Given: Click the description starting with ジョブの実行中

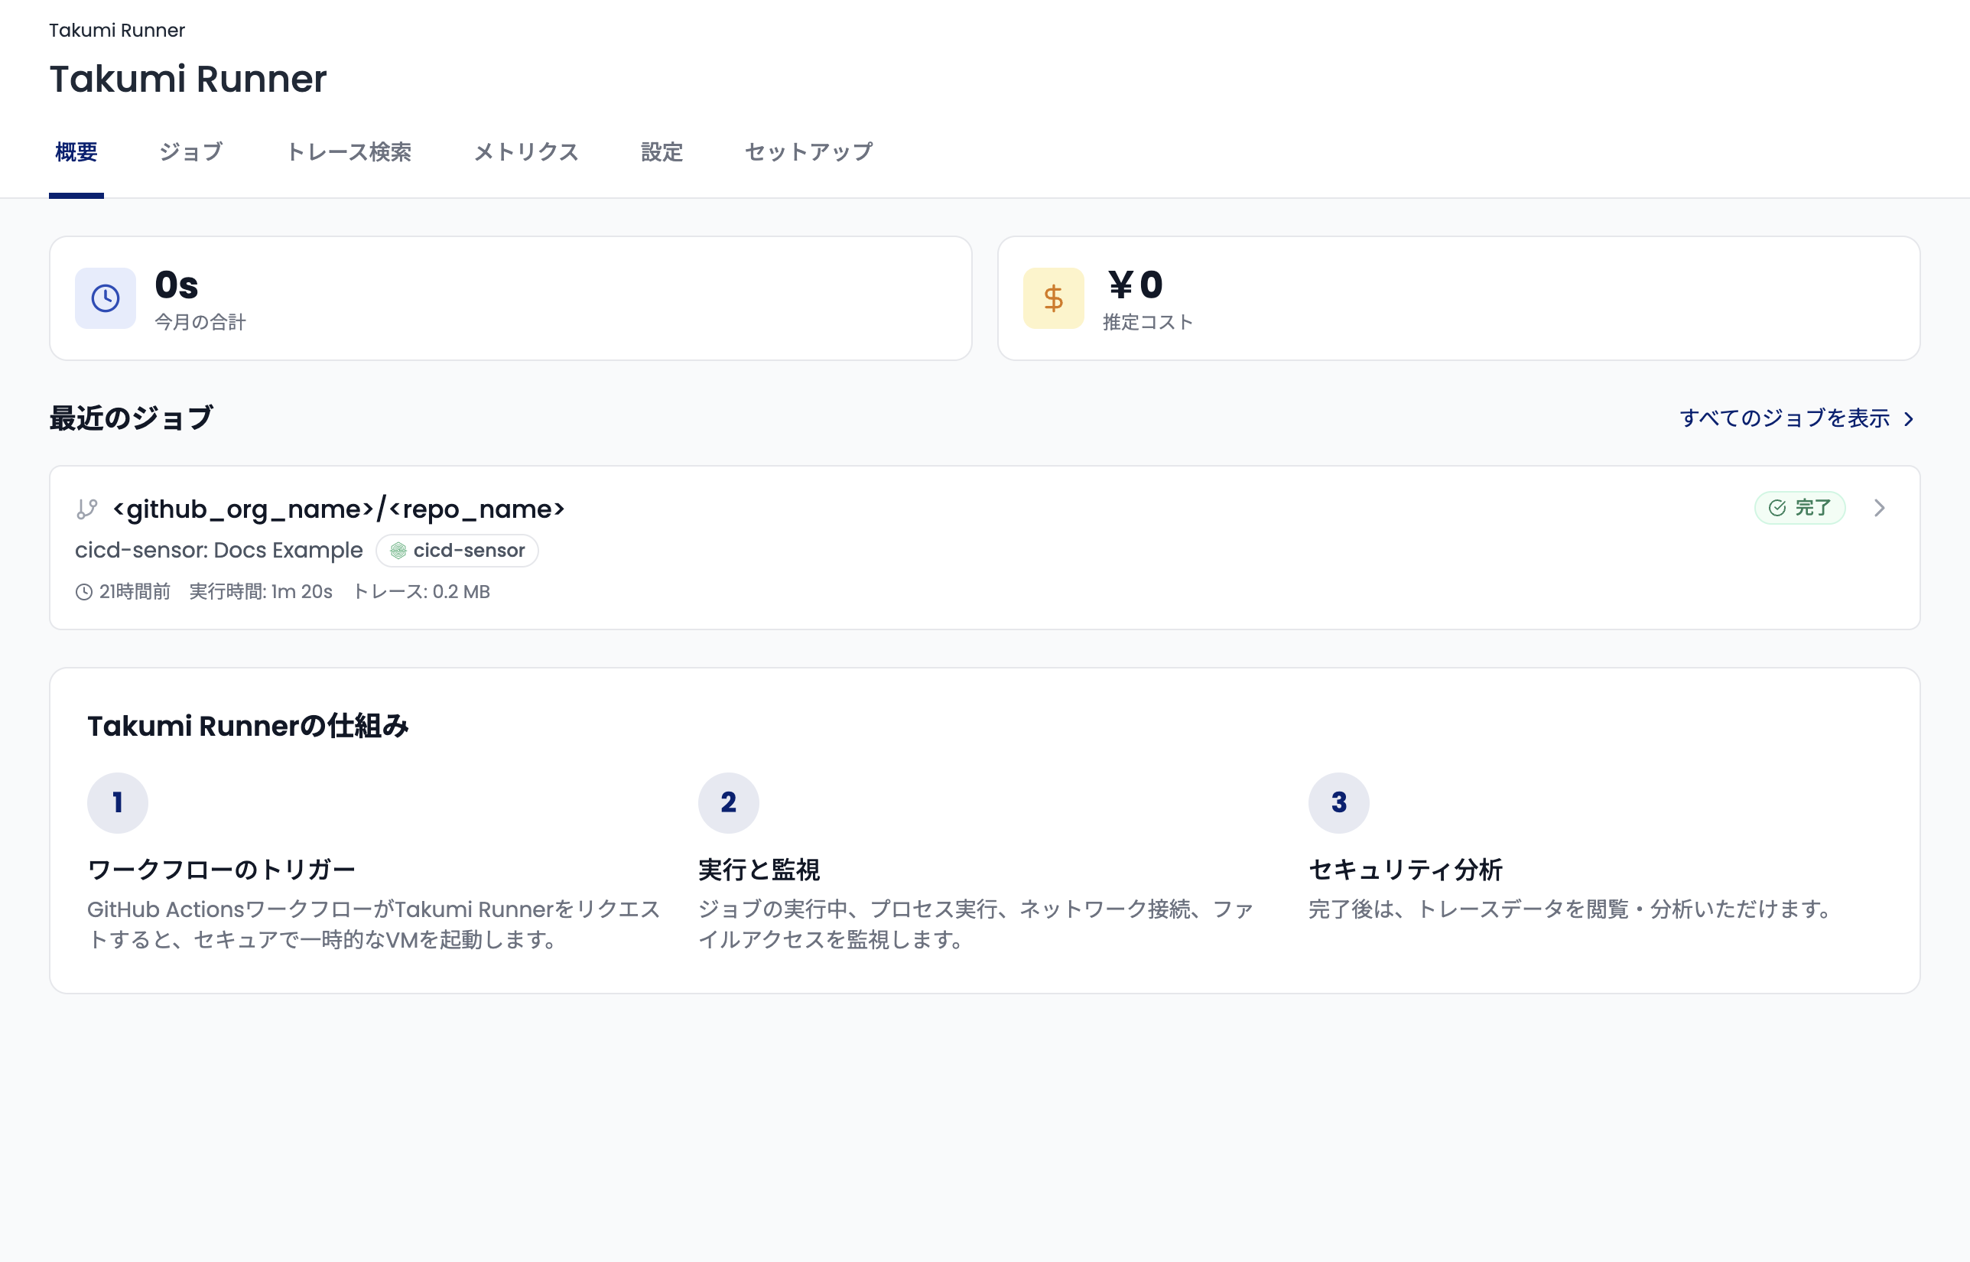Looking at the screenshot, I should point(977,925).
